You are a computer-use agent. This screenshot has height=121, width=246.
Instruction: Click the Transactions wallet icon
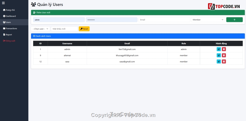point(4,28)
